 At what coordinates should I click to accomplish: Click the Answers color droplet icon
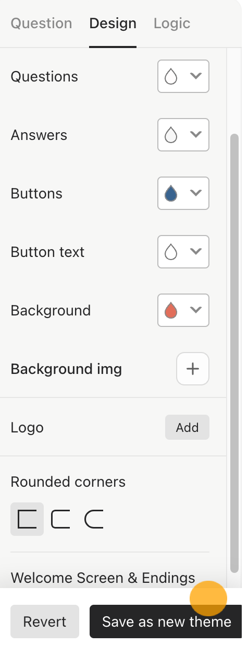(171, 135)
